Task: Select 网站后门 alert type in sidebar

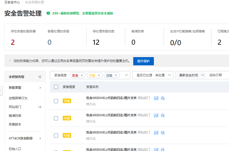Action: tap(15, 107)
